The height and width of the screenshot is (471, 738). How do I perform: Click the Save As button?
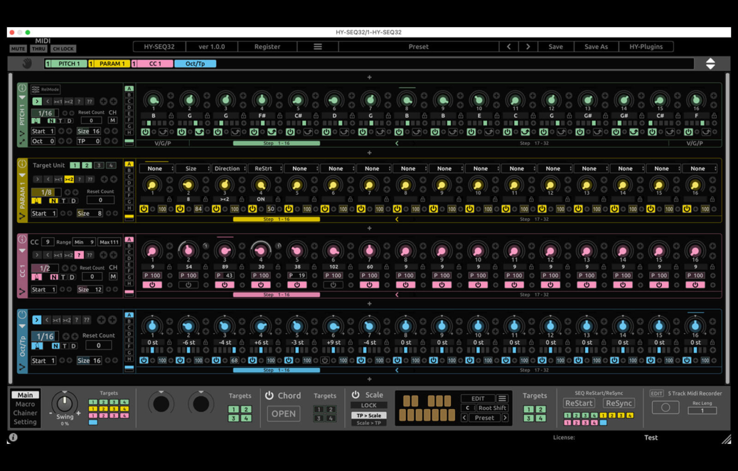(596, 47)
